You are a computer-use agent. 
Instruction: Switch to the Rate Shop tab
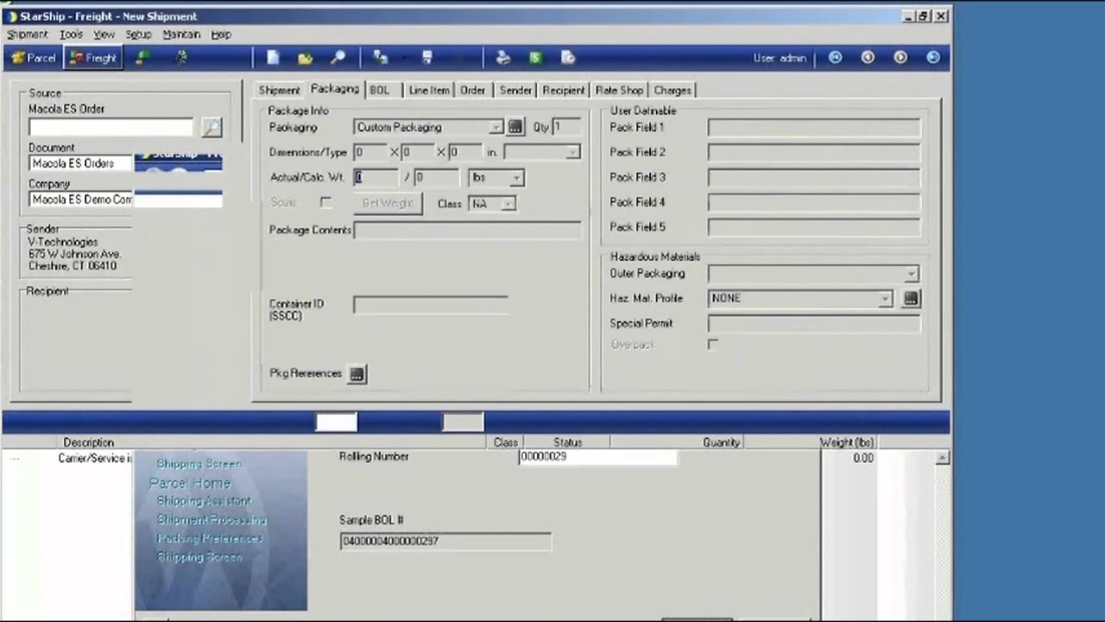[x=619, y=90]
